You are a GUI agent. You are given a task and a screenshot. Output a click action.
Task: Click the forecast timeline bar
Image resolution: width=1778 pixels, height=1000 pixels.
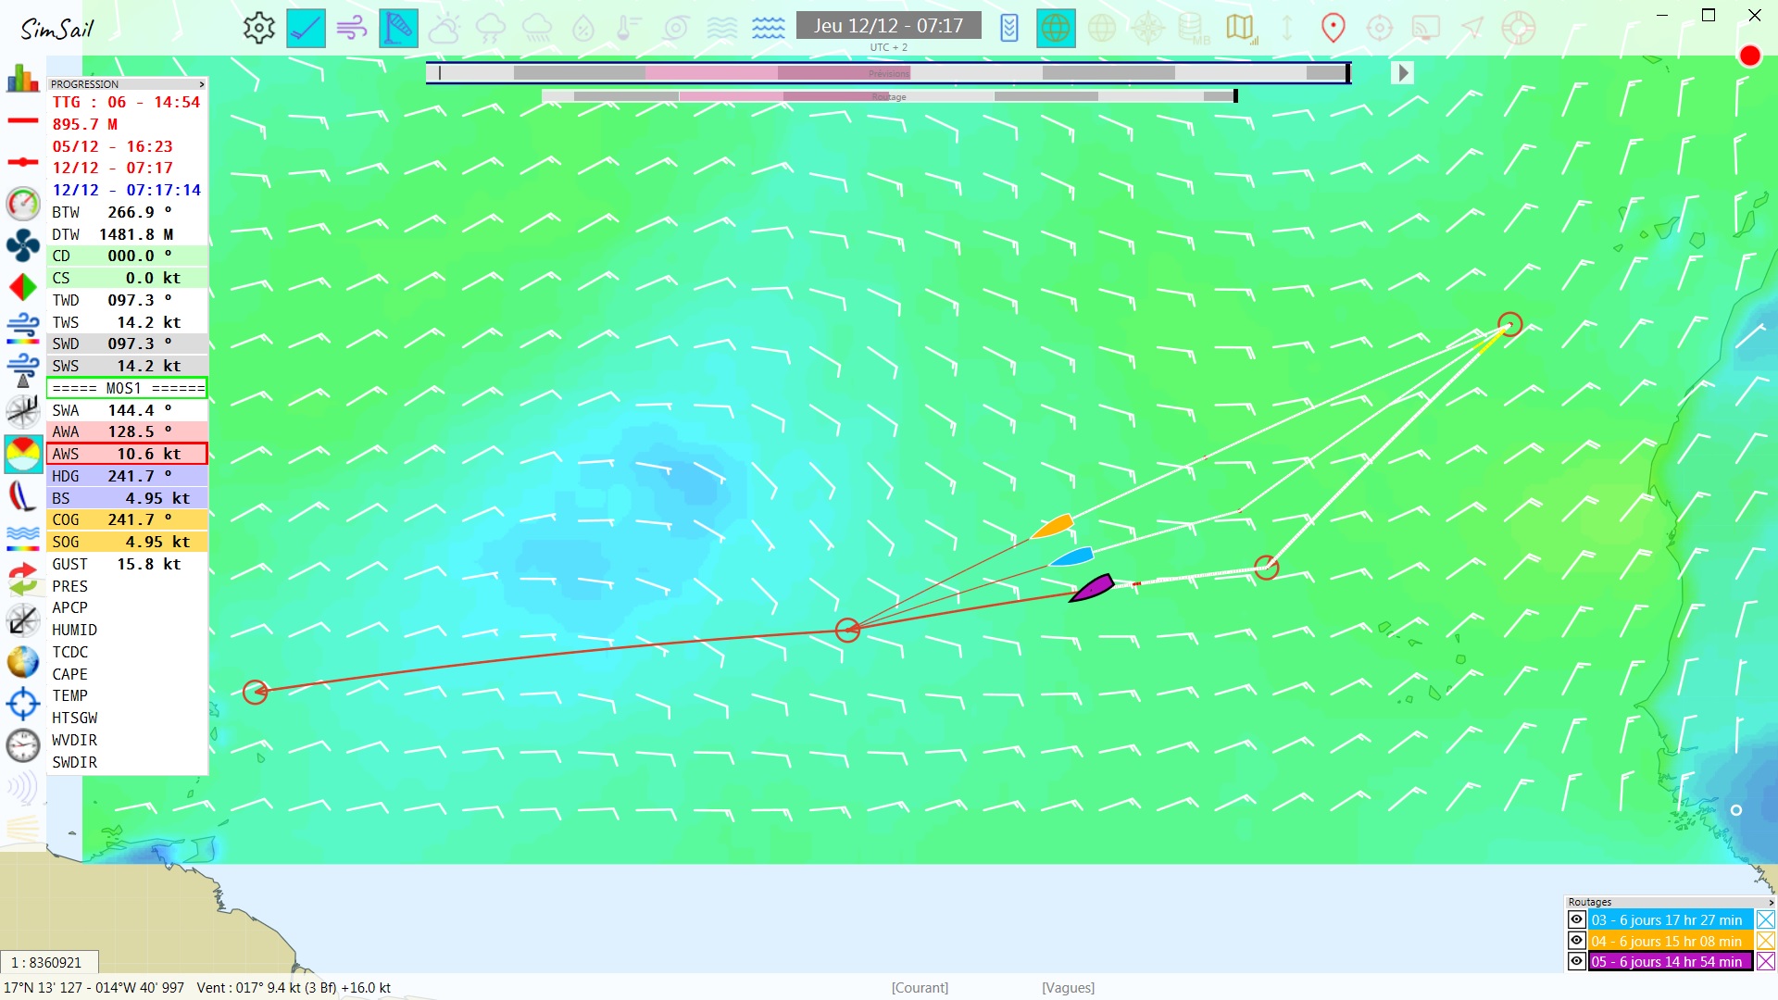tap(887, 72)
